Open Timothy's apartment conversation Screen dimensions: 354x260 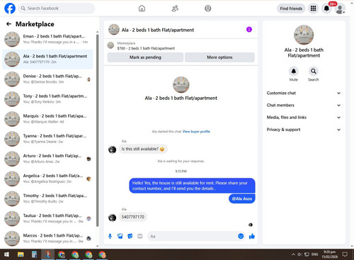(47, 198)
